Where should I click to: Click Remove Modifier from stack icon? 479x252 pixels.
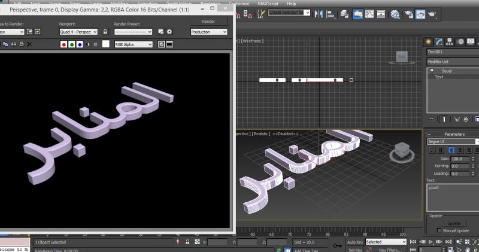[466, 119]
